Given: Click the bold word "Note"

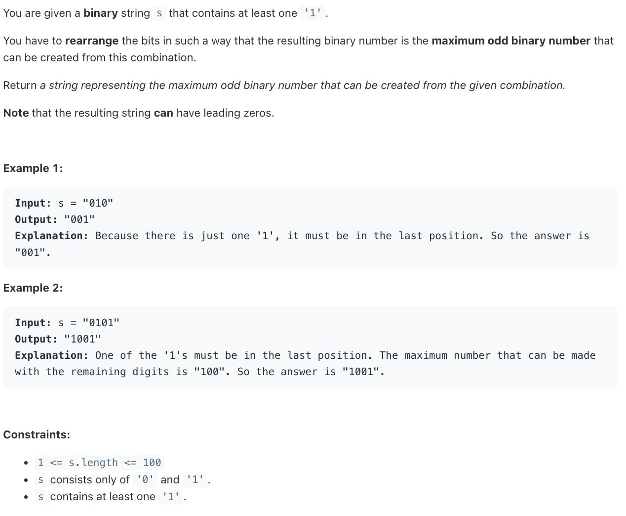Looking at the screenshot, I should [16, 113].
